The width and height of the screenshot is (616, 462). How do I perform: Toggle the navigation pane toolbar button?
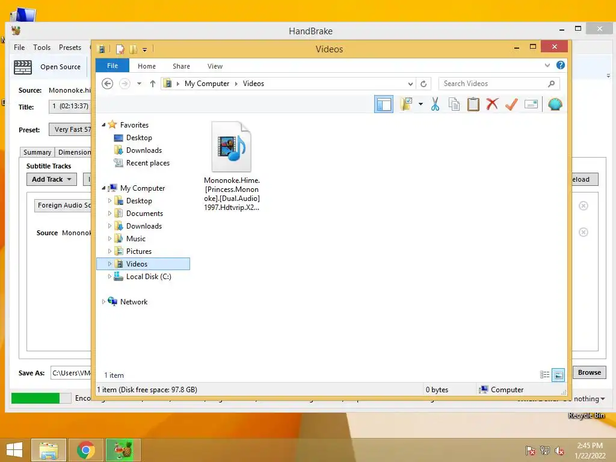click(x=383, y=105)
